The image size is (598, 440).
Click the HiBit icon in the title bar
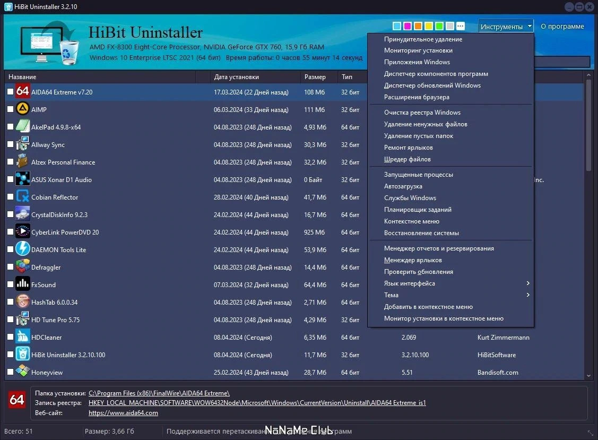(8, 6)
